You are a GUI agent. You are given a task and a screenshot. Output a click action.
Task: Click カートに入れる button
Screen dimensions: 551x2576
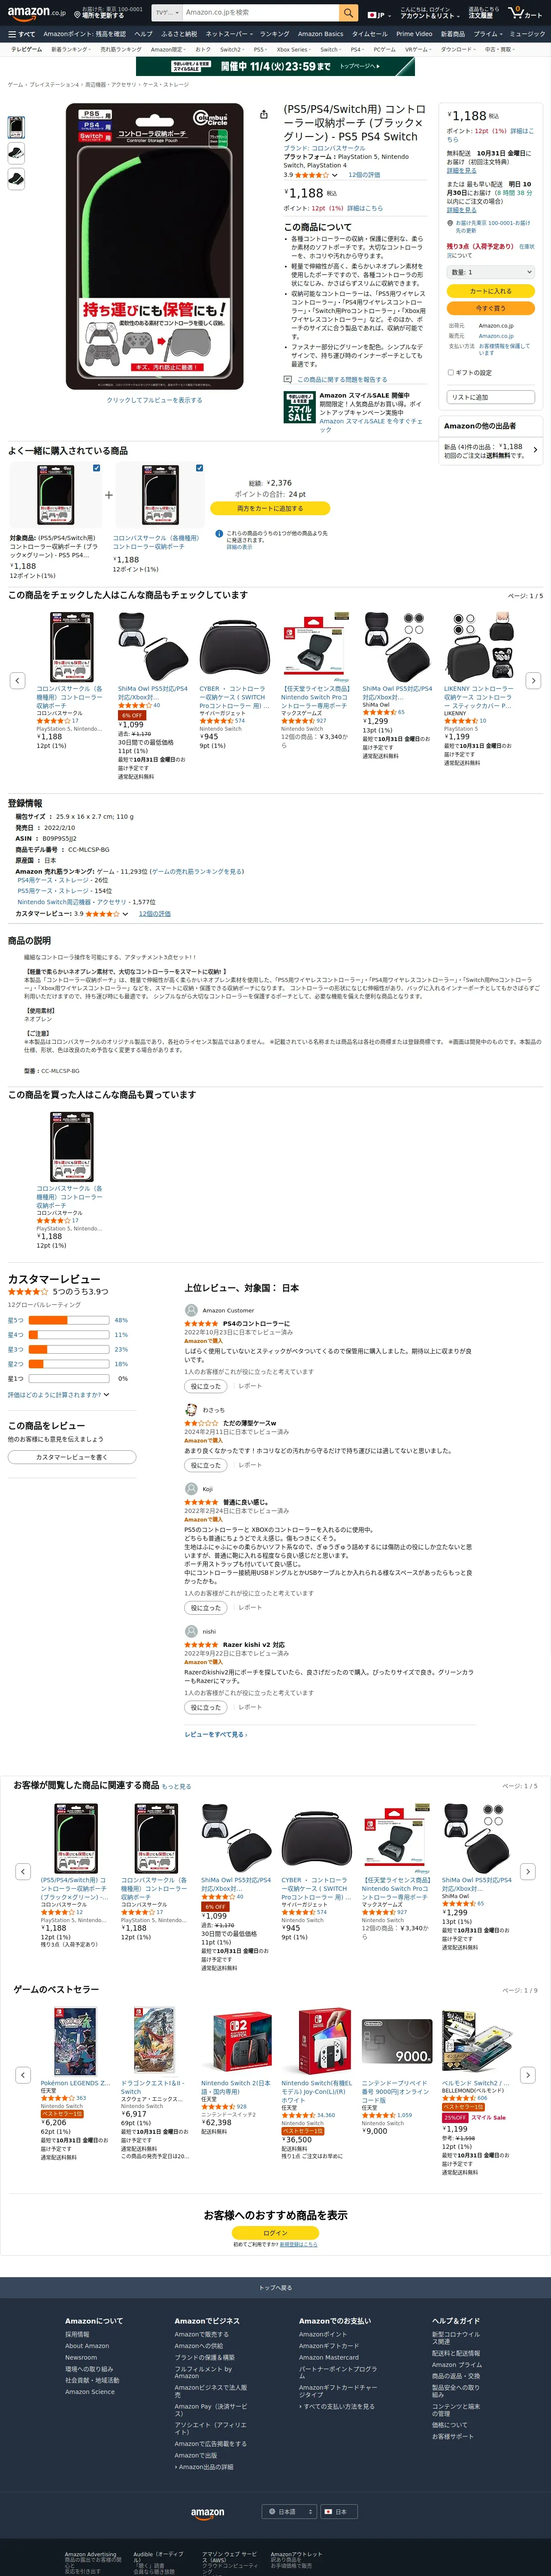(490, 291)
